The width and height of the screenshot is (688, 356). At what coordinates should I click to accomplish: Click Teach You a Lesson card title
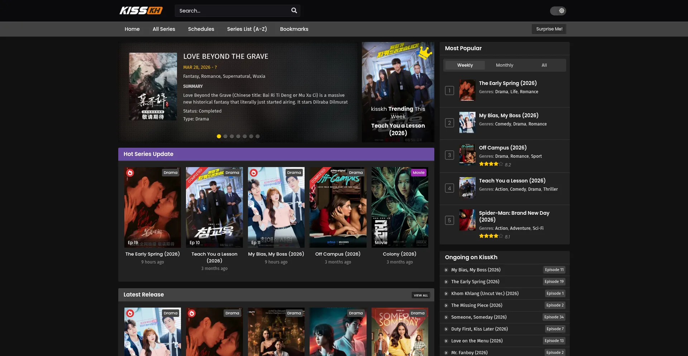214,257
